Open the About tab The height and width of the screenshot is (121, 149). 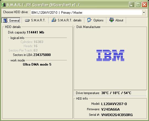click(116, 20)
